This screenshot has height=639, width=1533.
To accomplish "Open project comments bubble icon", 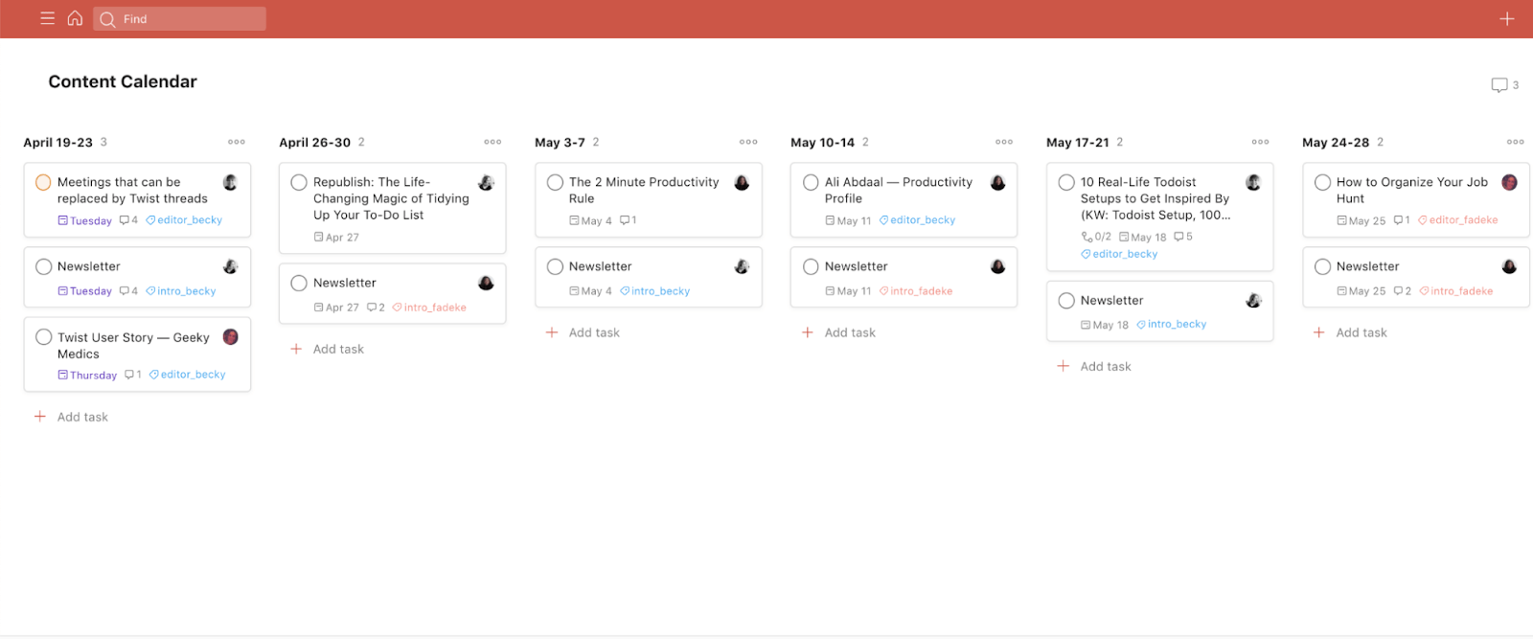I will (1499, 85).
